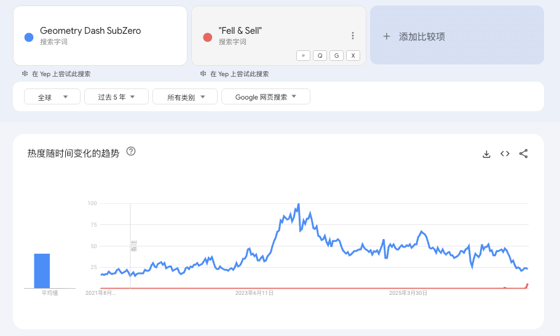Click the blue 平均值 average bar
This screenshot has height=336, width=560.
tap(42, 271)
